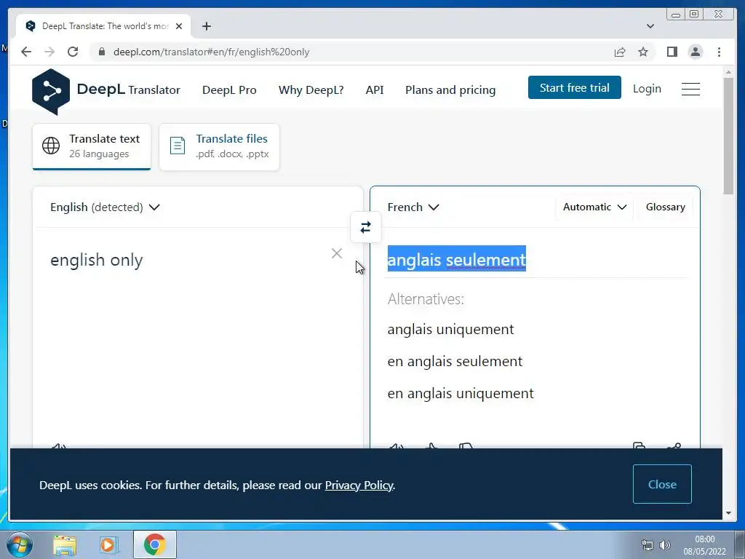The width and height of the screenshot is (745, 559).
Task: Open volume control in system tray
Action: point(665,544)
